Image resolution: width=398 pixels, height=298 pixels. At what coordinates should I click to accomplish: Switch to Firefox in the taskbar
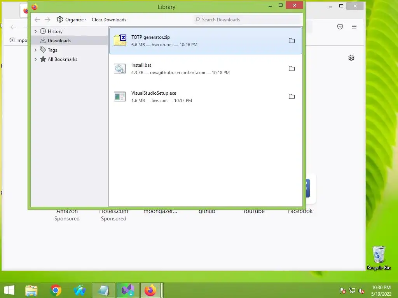pos(150,290)
